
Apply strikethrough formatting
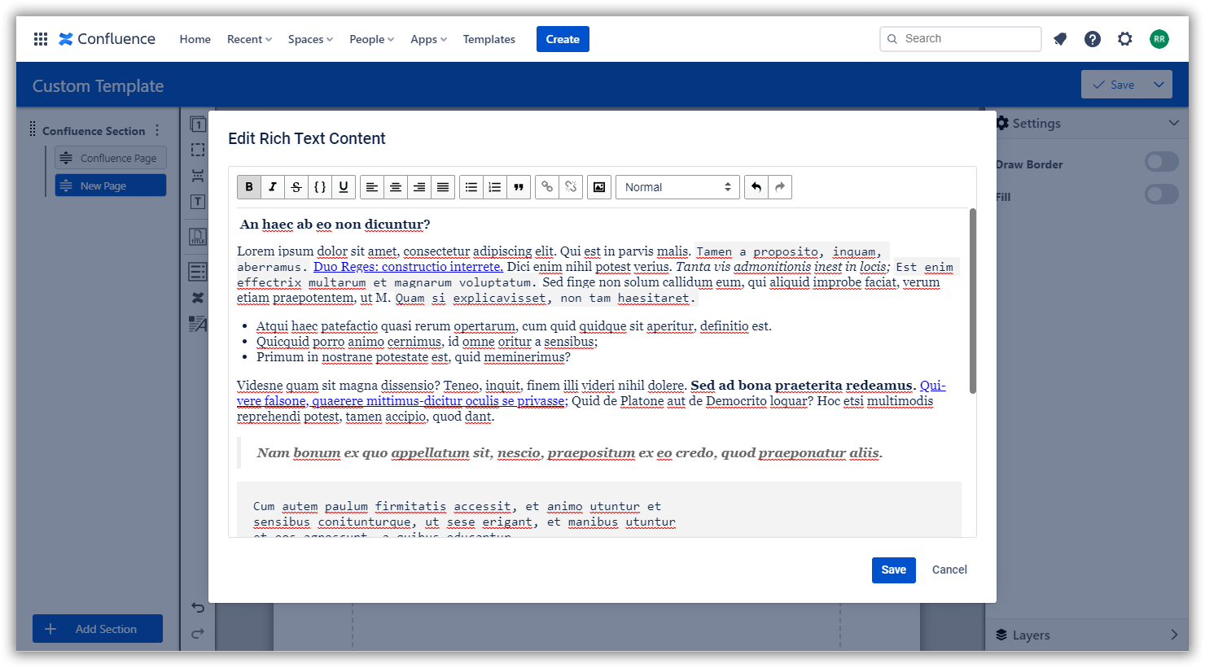[x=296, y=187]
